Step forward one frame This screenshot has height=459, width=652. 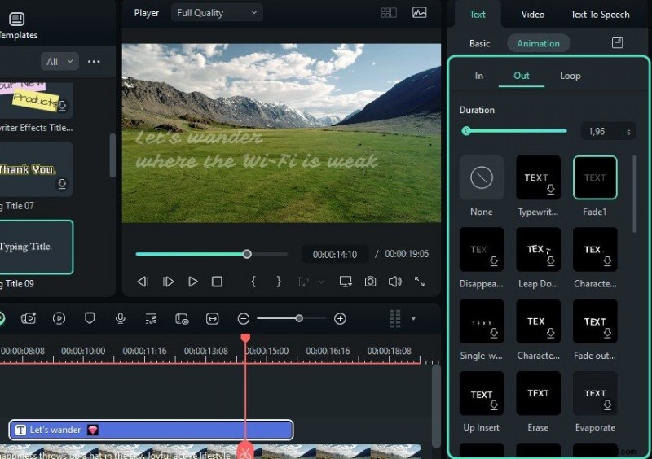coord(168,282)
